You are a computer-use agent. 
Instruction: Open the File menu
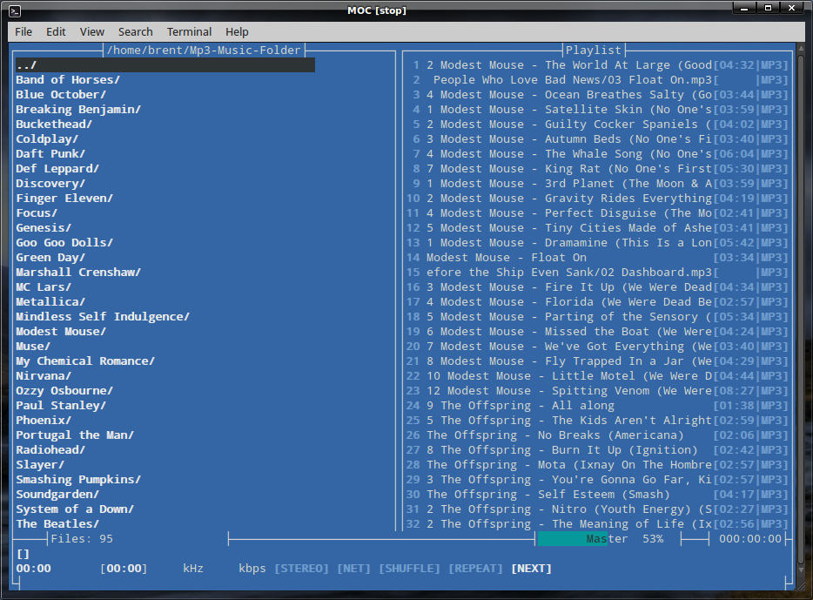point(24,32)
